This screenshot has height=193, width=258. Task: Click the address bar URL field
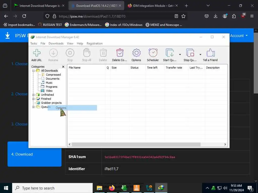(x=115, y=16)
